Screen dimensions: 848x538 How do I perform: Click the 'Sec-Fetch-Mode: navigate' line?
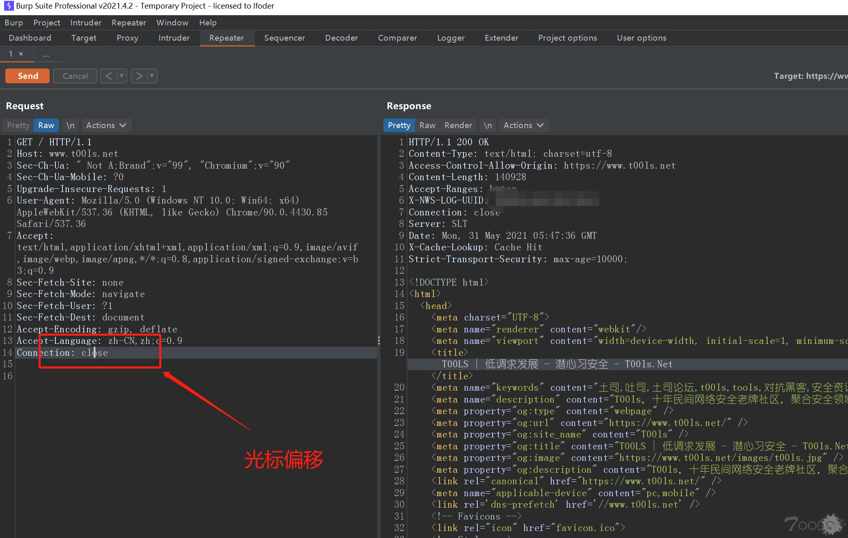coord(80,294)
